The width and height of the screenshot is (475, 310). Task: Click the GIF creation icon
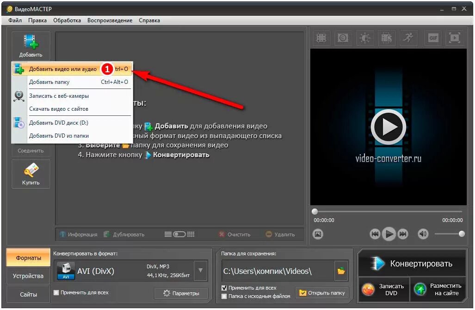coord(433,38)
